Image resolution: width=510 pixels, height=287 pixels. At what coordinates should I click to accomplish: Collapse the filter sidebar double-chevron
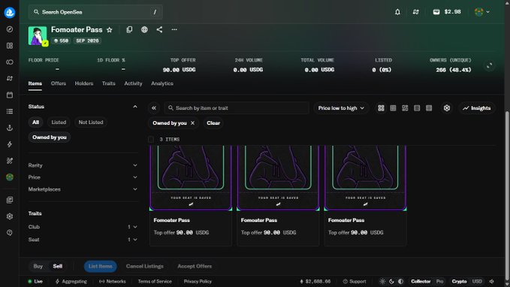pos(154,108)
